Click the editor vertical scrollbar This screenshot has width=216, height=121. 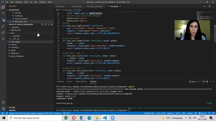215,34
